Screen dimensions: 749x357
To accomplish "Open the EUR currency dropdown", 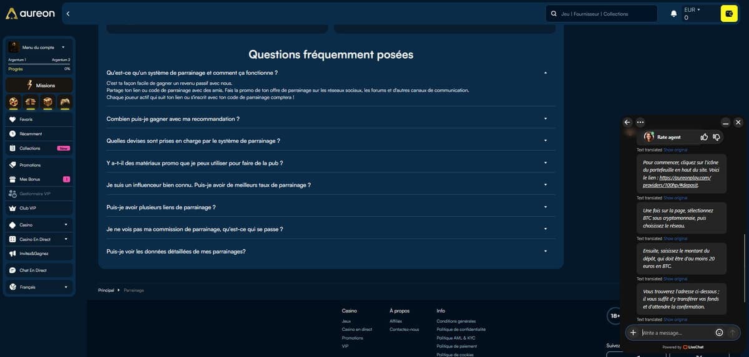I will (x=692, y=10).
